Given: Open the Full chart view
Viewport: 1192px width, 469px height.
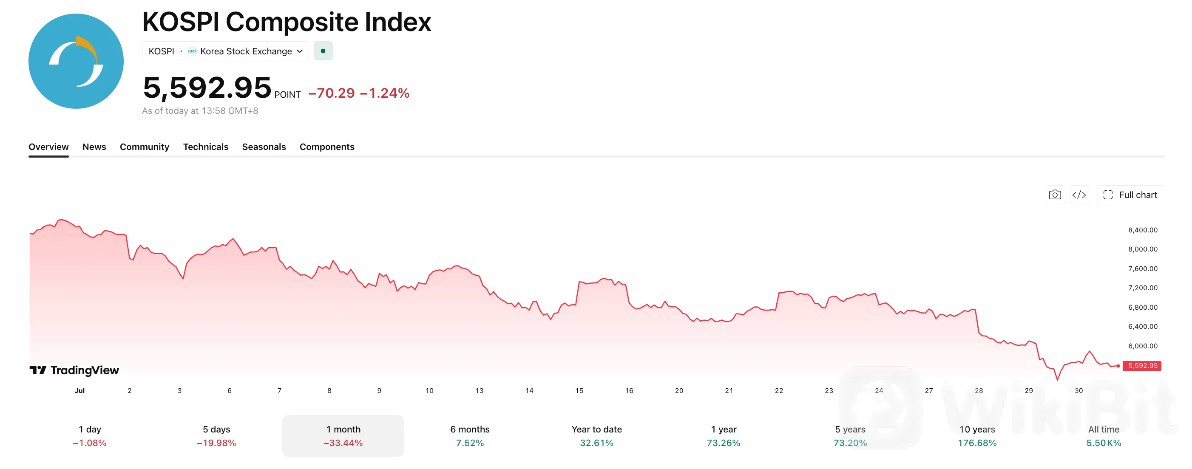Looking at the screenshot, I should [1130, 195].
